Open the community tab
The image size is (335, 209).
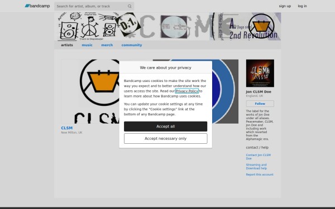(x=132, y=45)
